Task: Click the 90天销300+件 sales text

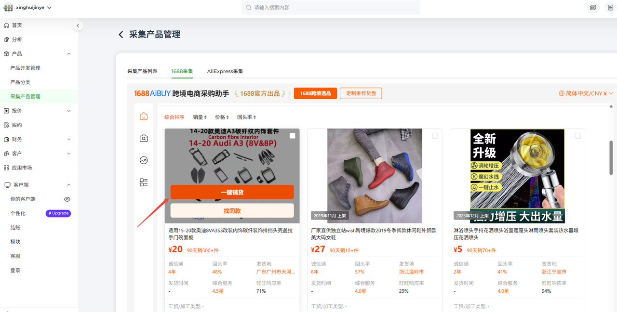Action: [202, 250]
